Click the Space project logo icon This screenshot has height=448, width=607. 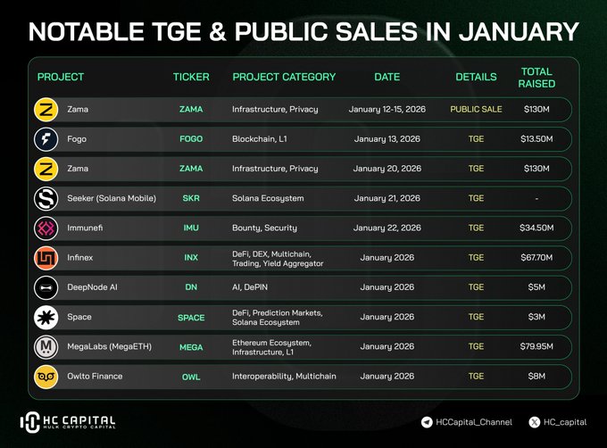(x=46, y=317)
